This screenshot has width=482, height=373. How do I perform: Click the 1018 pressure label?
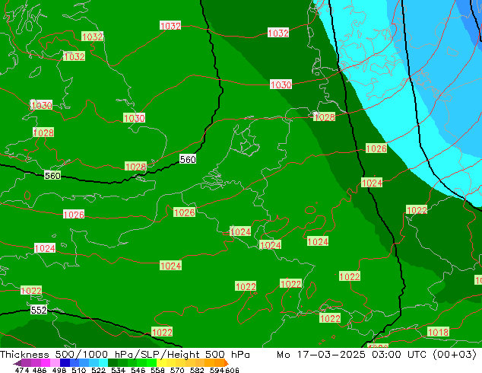(x=438, y=332)
